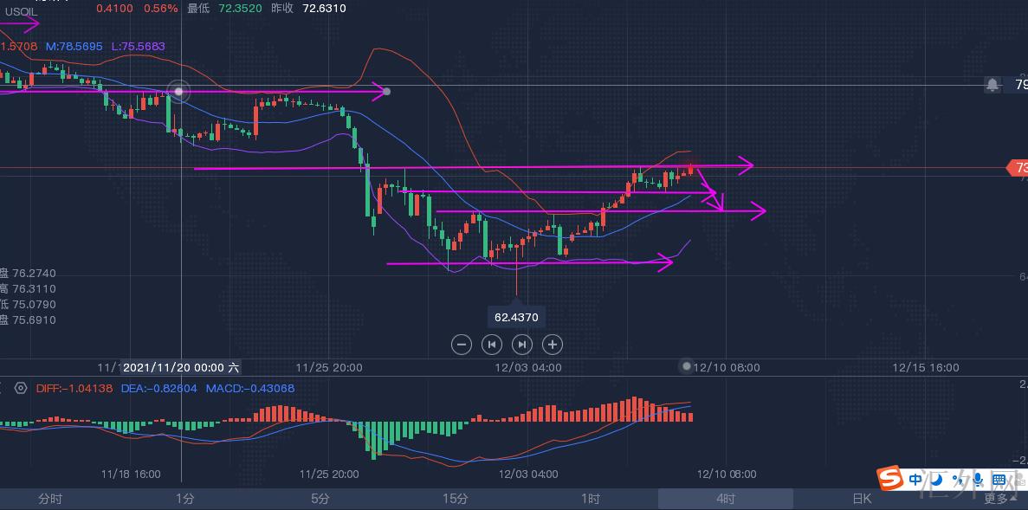Click the 75.6910 close price value
The image size is (1028, 510).
tap(34, 320)
